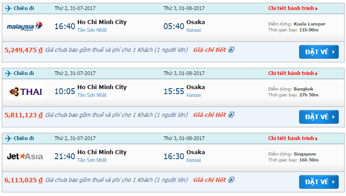The image size is (346, 196).
Task: Expand itinerary details for the Malaysia Airlines flight
Action: pos(293,9)
